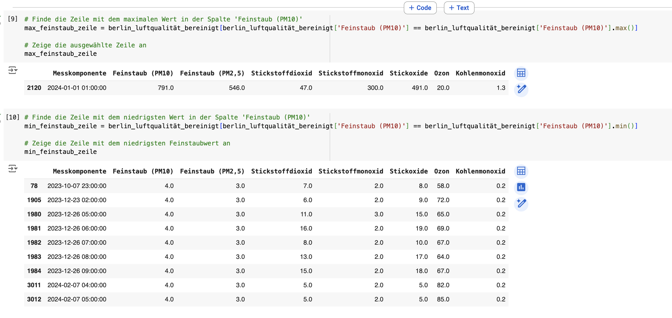Click the magic pencil icon under the chart icon
672x318 pixels.
521,204
